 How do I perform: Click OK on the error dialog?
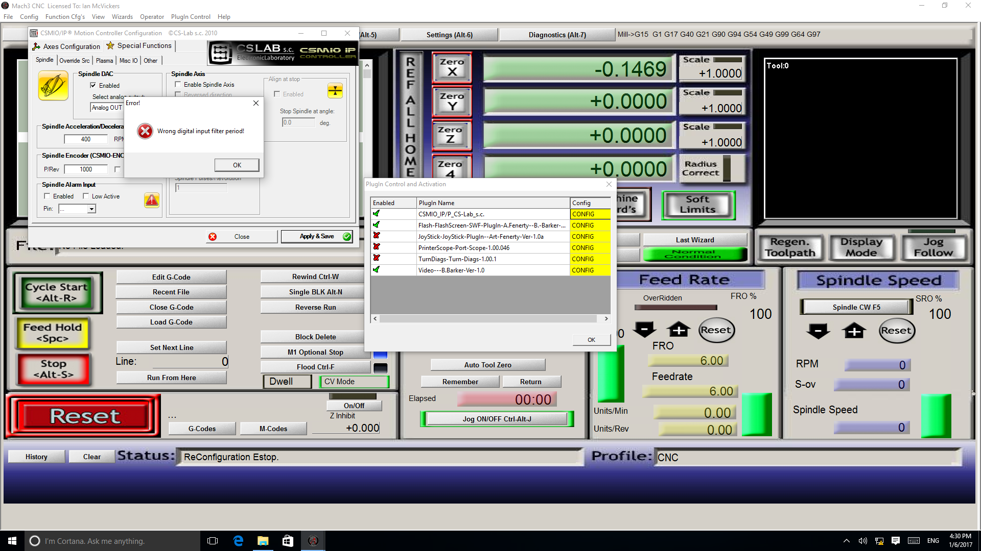point(237,165)
